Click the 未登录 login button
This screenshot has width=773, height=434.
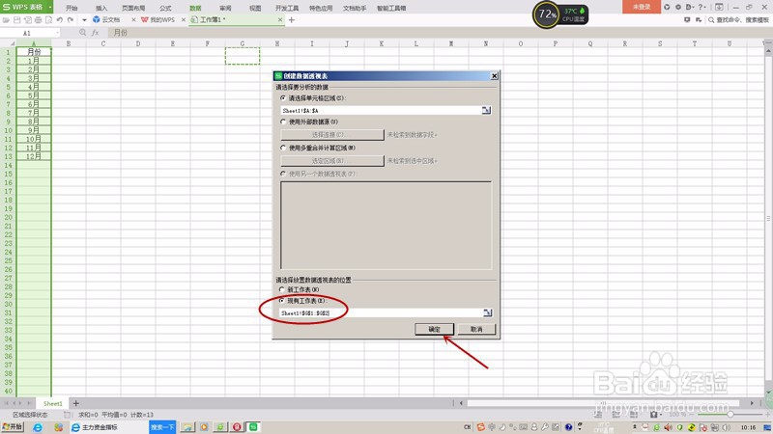[642, 7]
